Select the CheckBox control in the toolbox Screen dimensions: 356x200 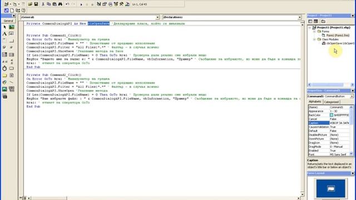[5, 47]
